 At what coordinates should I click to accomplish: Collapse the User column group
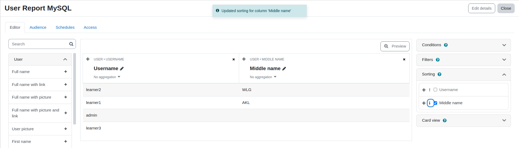pos(40,59)
